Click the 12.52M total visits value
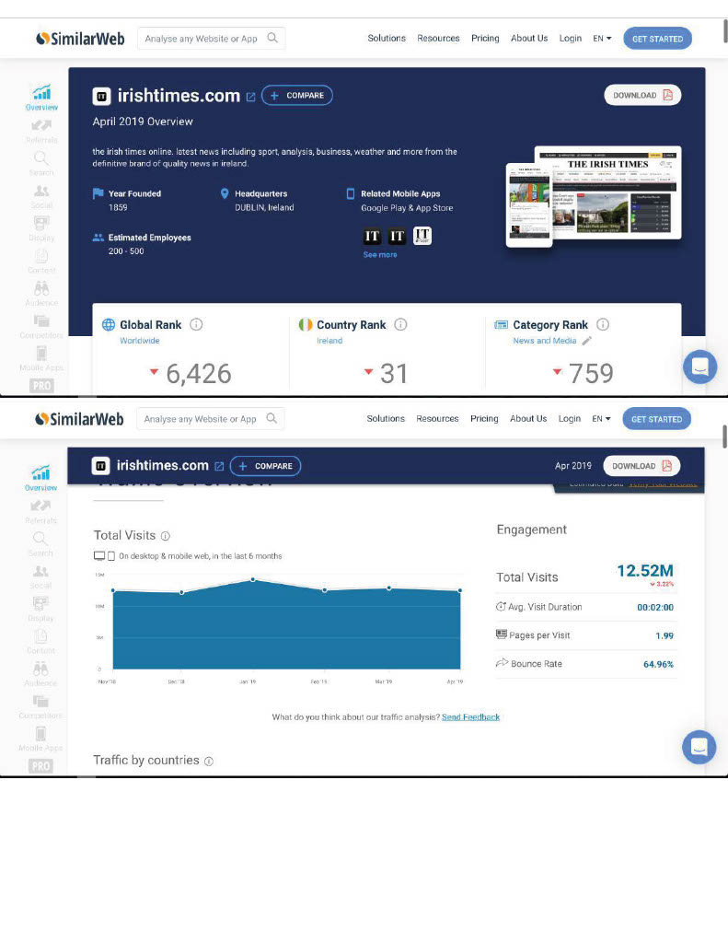This screenshot has height=943, width=728. pos(645,570)
